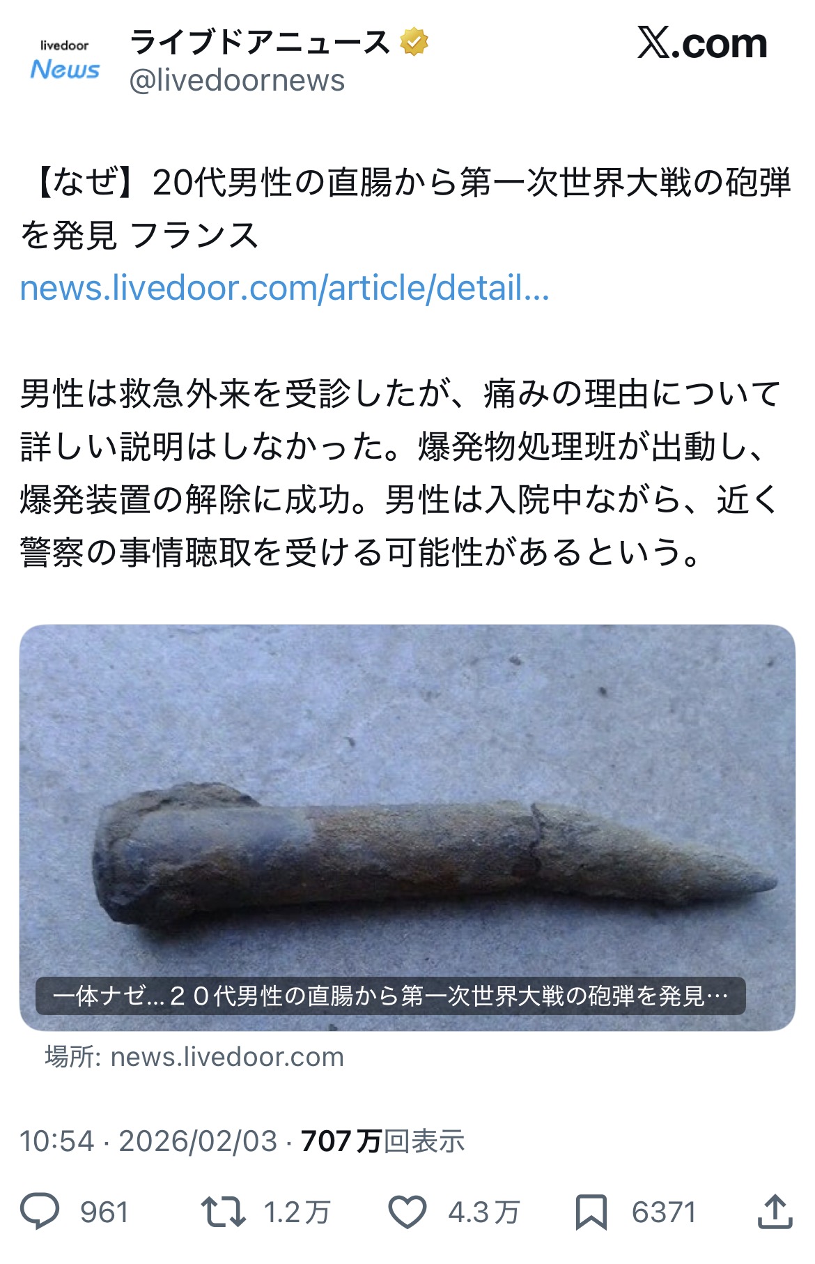Click the X.com logo
This screenshot has width=815, height=1264.
[701, 43]
